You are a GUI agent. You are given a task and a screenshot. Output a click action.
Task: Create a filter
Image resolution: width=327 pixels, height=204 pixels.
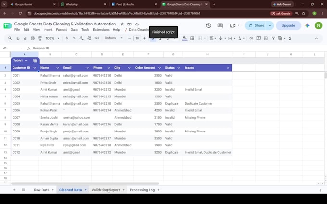[273, 38]
